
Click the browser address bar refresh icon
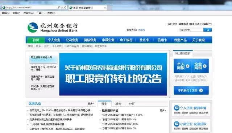click(65, 7)
